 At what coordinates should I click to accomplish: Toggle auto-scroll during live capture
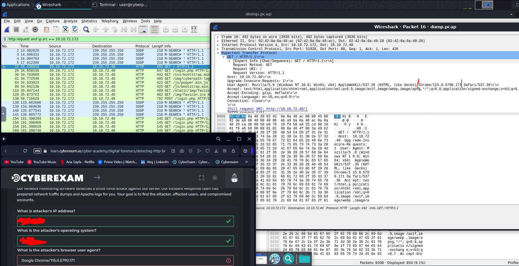(143, 29)
